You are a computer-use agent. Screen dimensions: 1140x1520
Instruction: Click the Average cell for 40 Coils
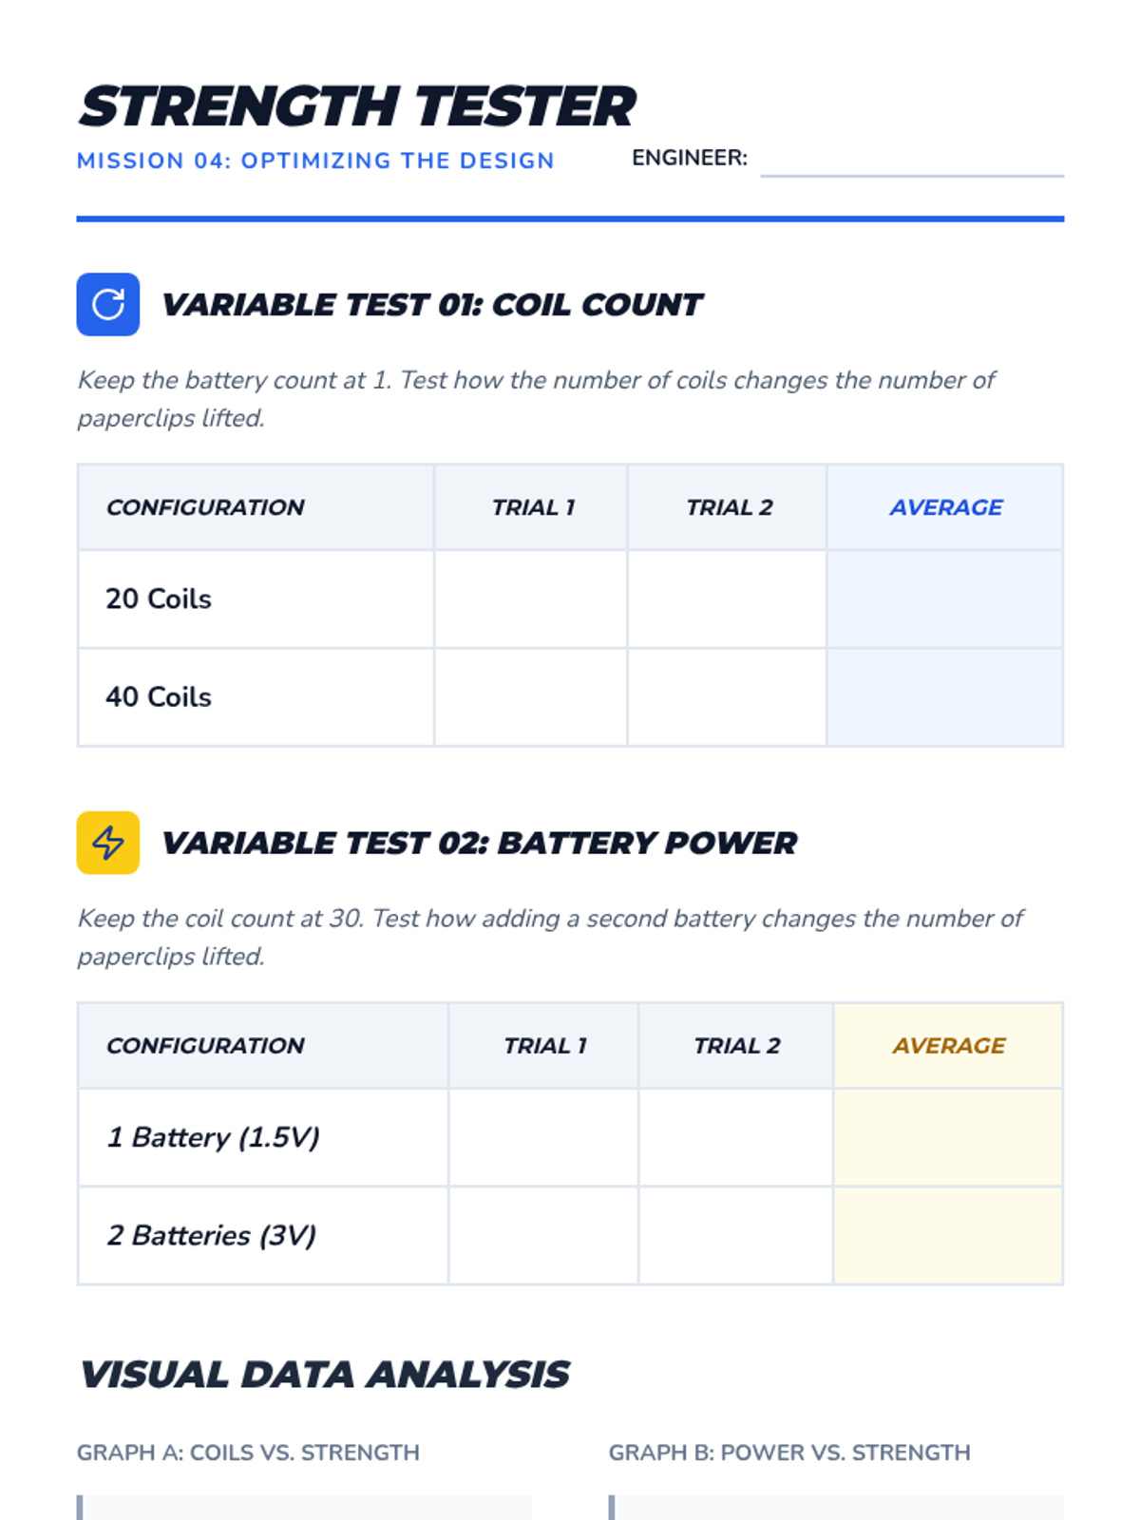944,697
